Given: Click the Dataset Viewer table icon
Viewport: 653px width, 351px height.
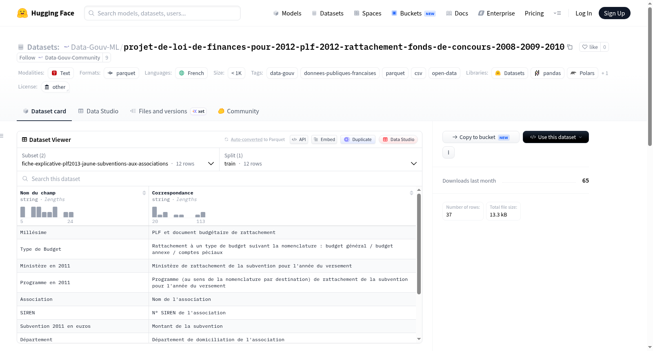Looking at the screenshot, I should click(x=24, y=139).
